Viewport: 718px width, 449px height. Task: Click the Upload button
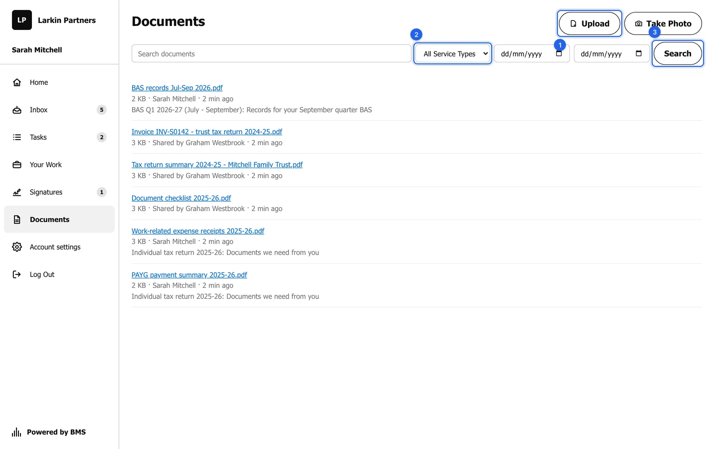tap(589, 23)
